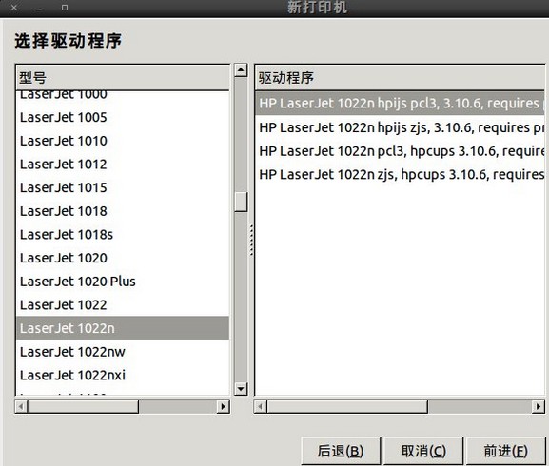Select the hpijs pcl3 driver entry
The image size is (549, 466).
(x=400, y=104)
